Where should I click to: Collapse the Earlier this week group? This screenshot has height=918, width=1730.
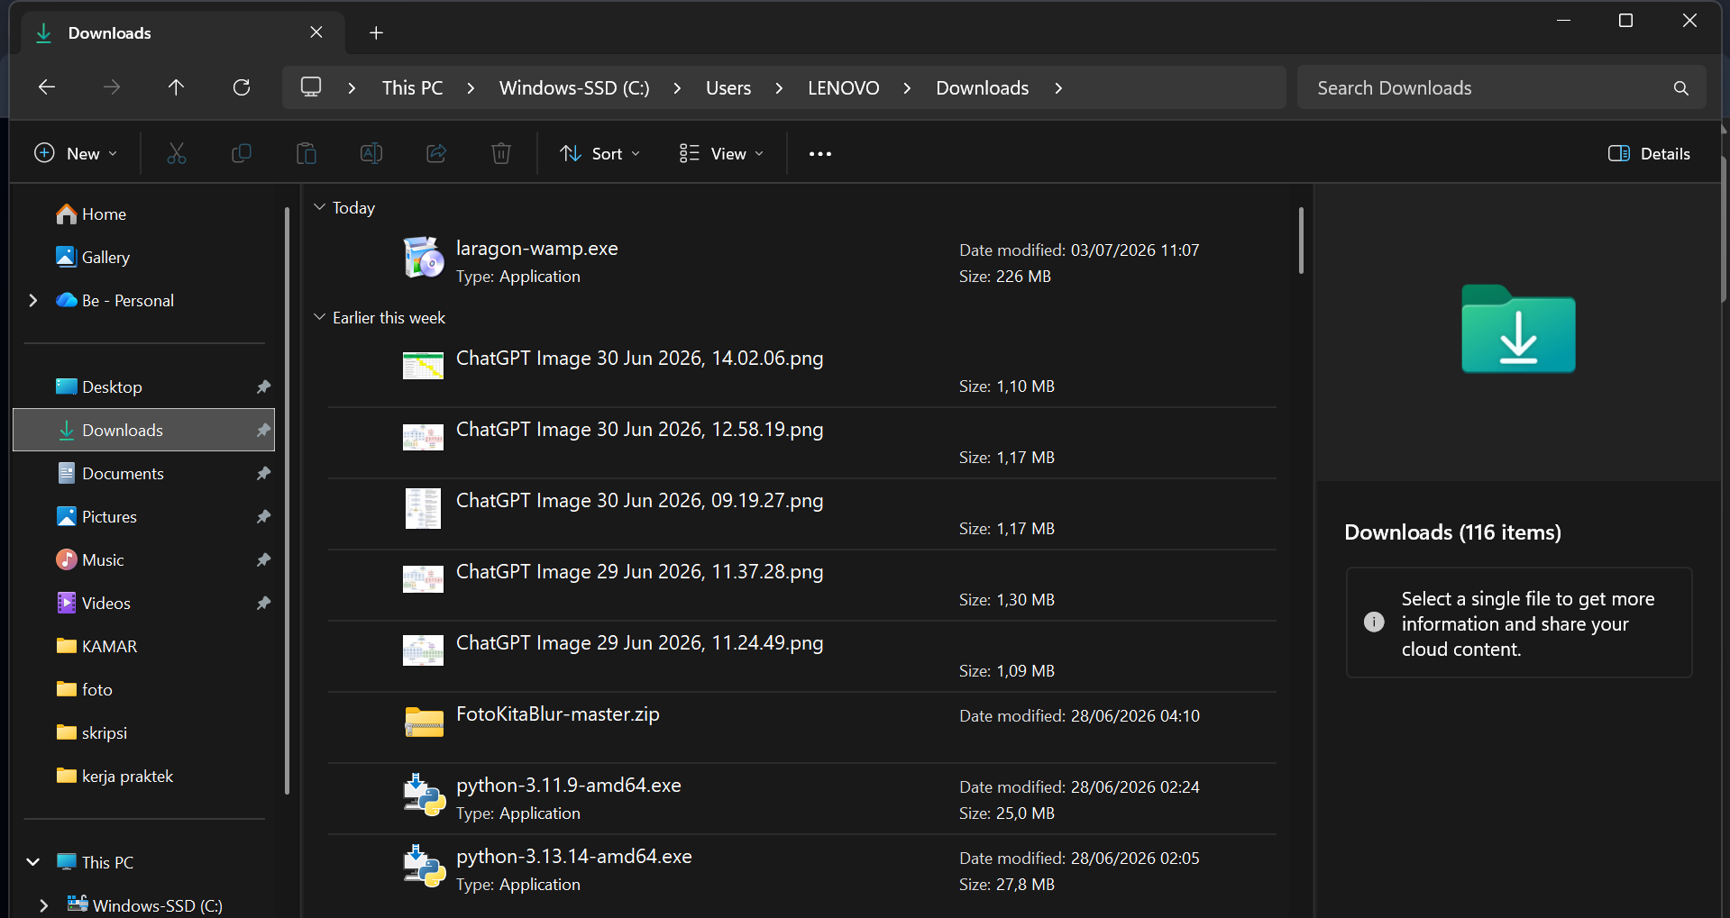[319, 317]
